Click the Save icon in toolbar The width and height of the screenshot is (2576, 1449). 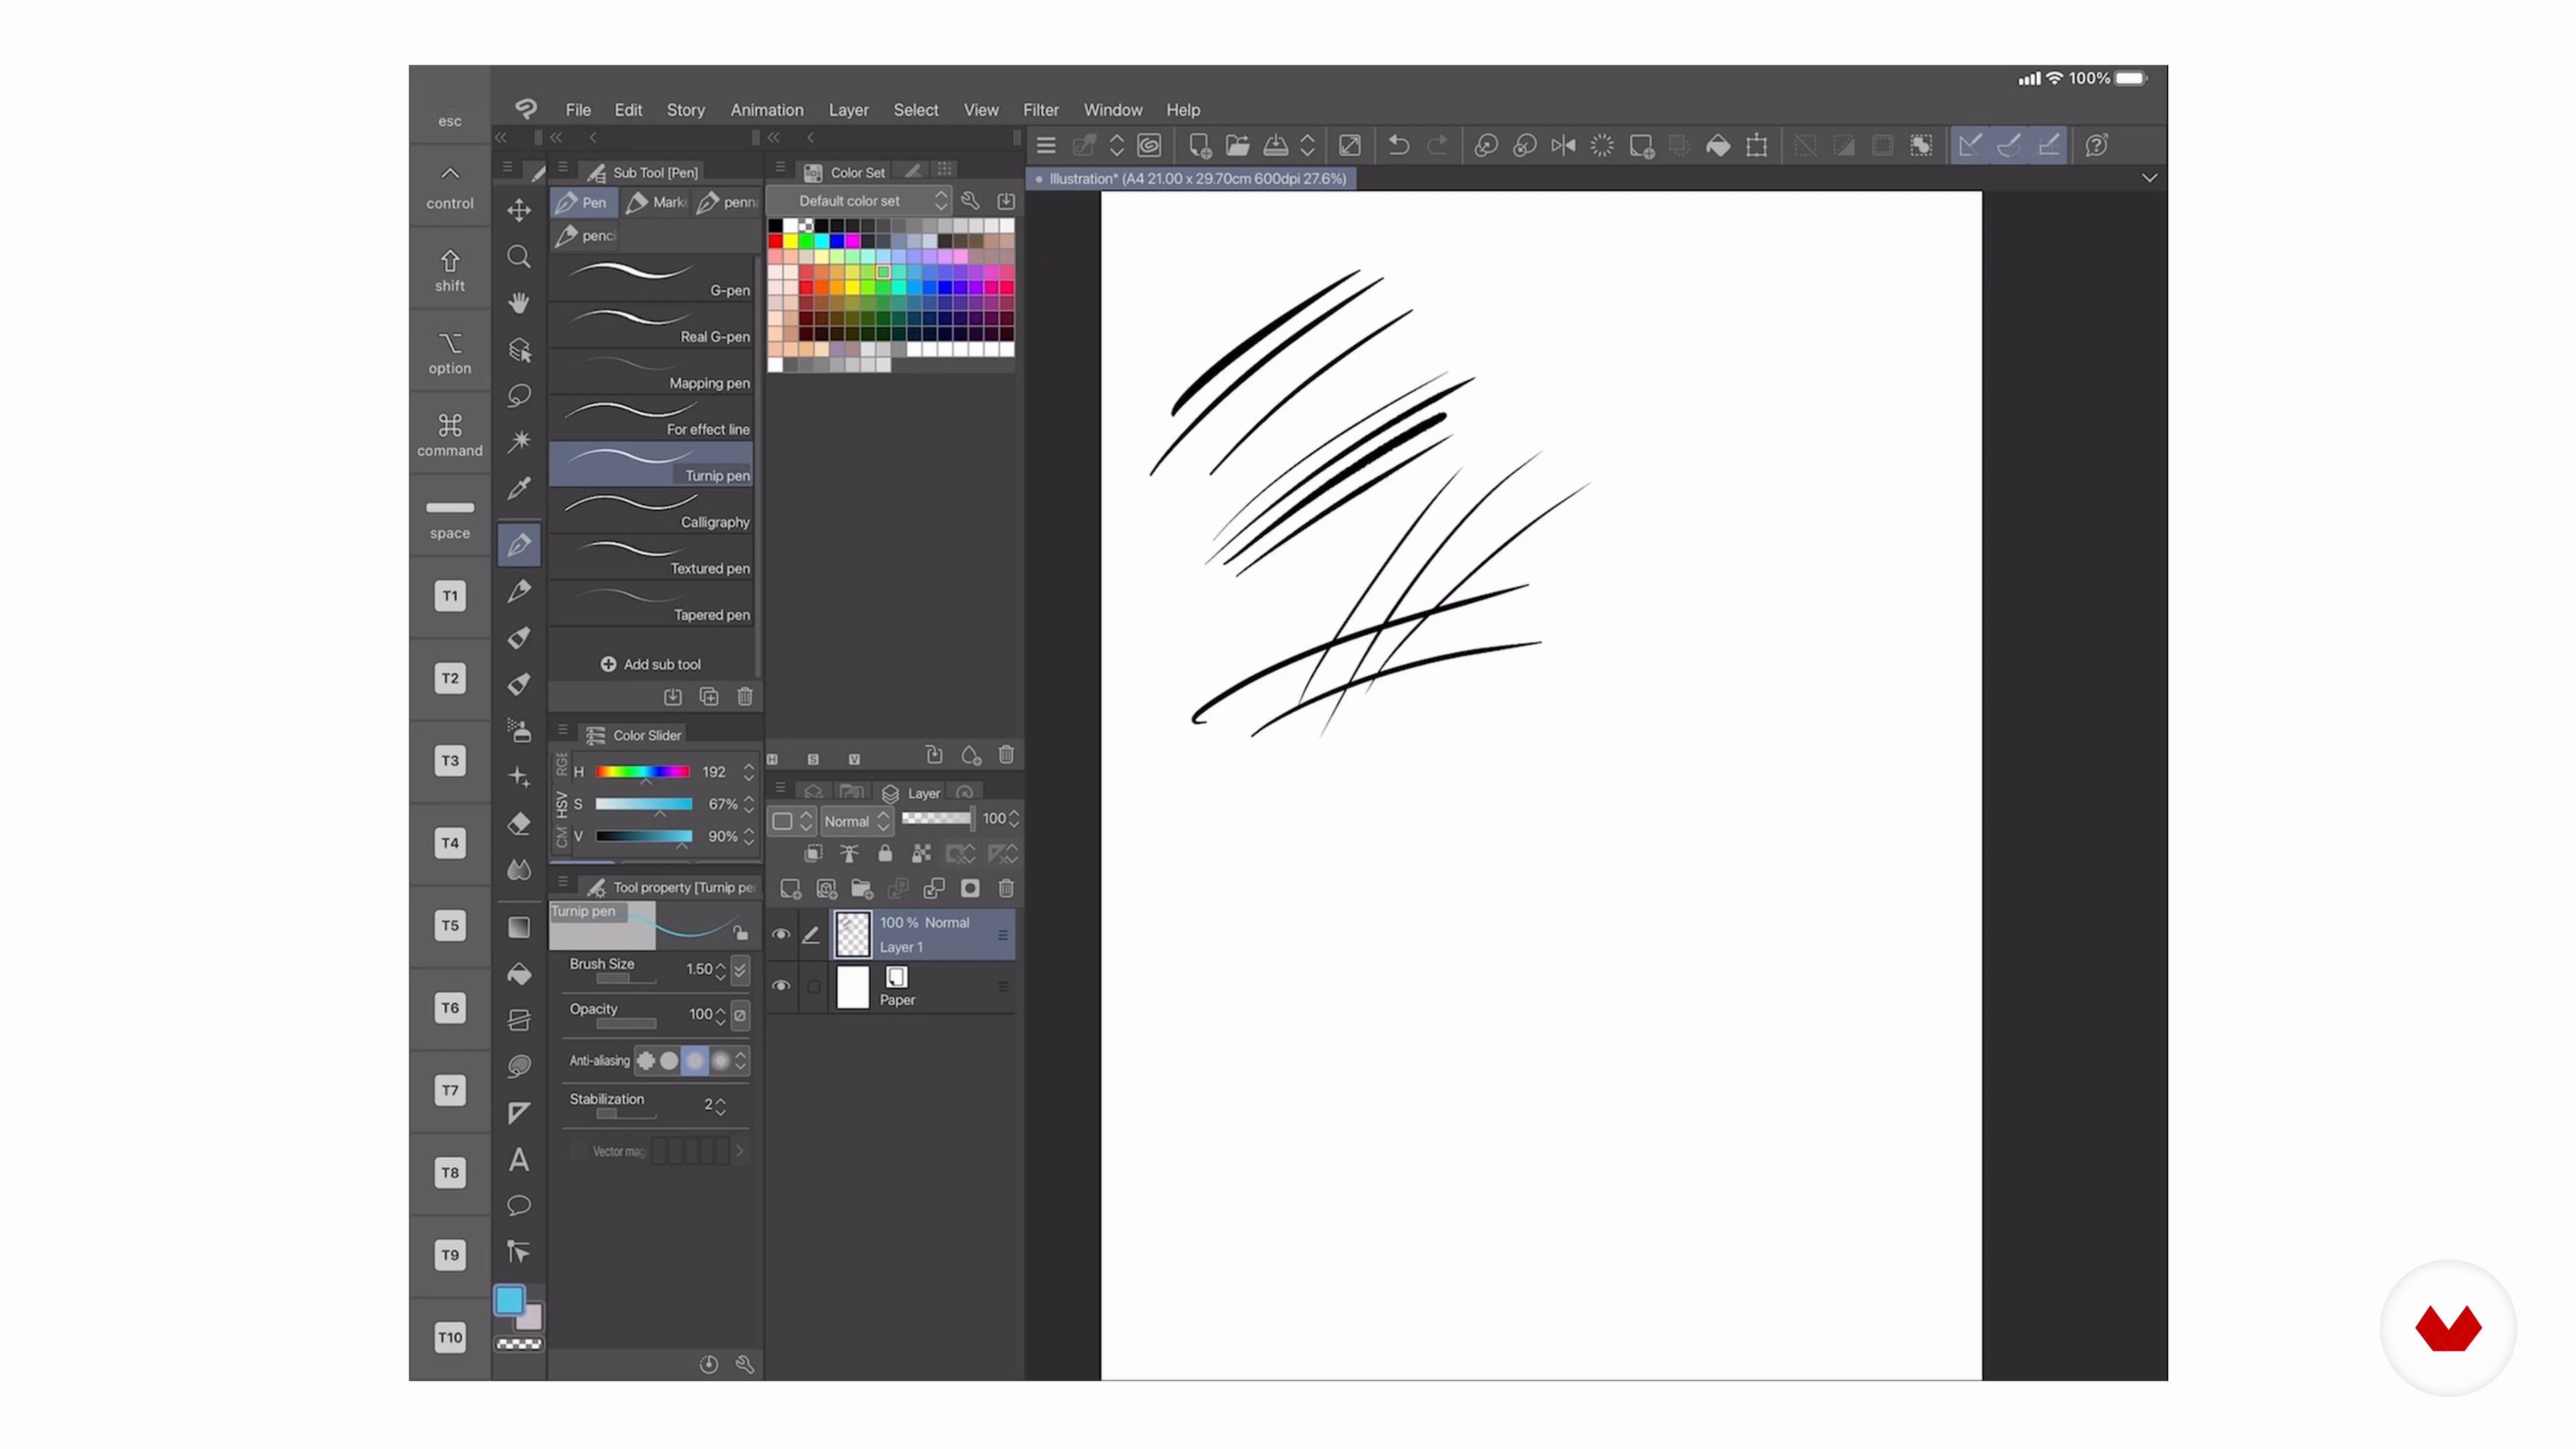click(x=1276, y=146)
